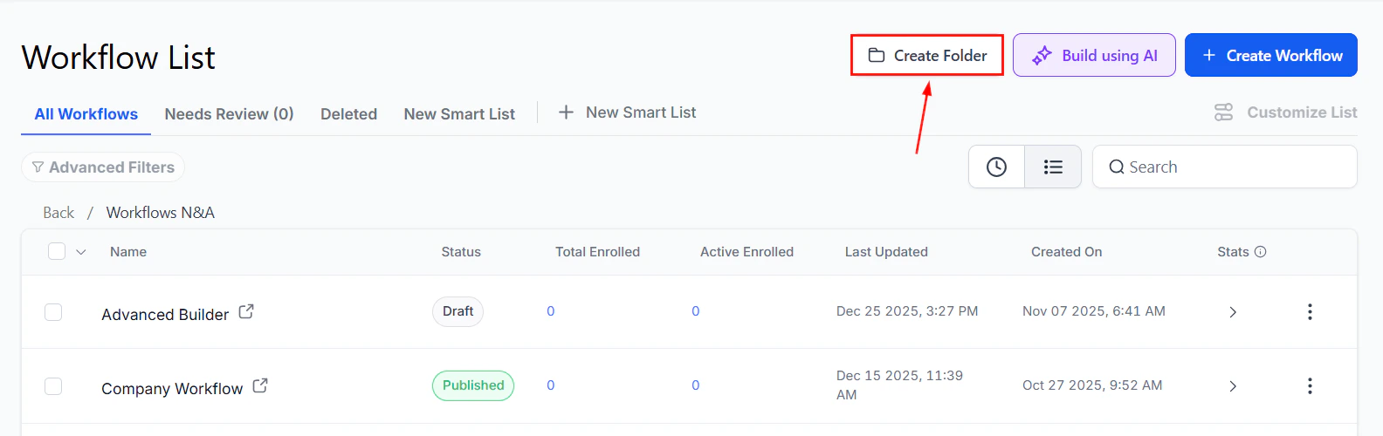Open Advanced Filters
The width and height of the screenshot is (1383, 436).
tap(103, 167)
